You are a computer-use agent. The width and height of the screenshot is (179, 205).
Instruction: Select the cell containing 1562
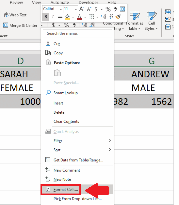pyautogui.click(x=152, y=102)
